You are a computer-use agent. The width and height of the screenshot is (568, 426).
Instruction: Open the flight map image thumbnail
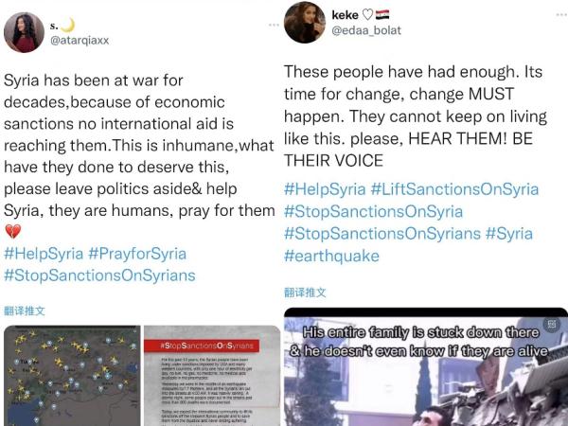click(72, 376)
